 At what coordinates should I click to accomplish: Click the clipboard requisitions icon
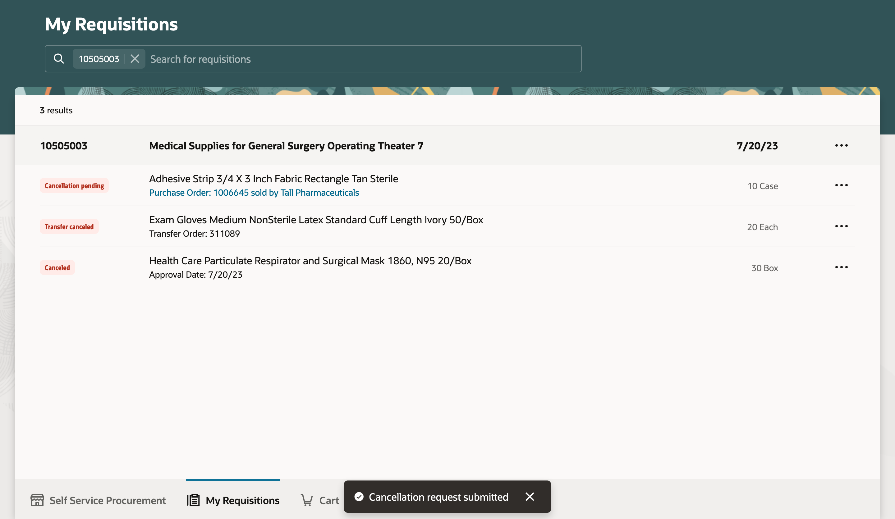coord(193,500)
